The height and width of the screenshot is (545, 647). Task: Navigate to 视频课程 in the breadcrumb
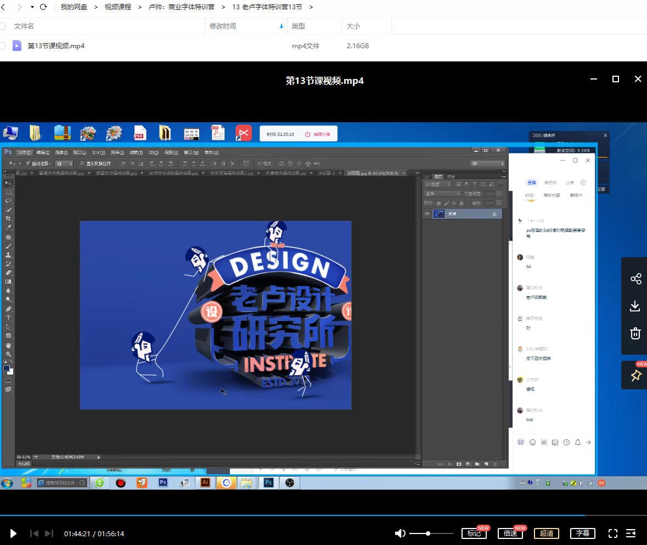tap(118, 7)
